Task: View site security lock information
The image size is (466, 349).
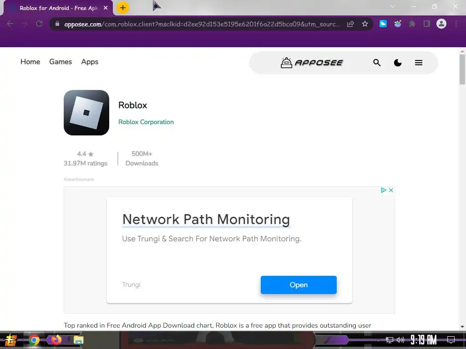Action: (57, 24)
